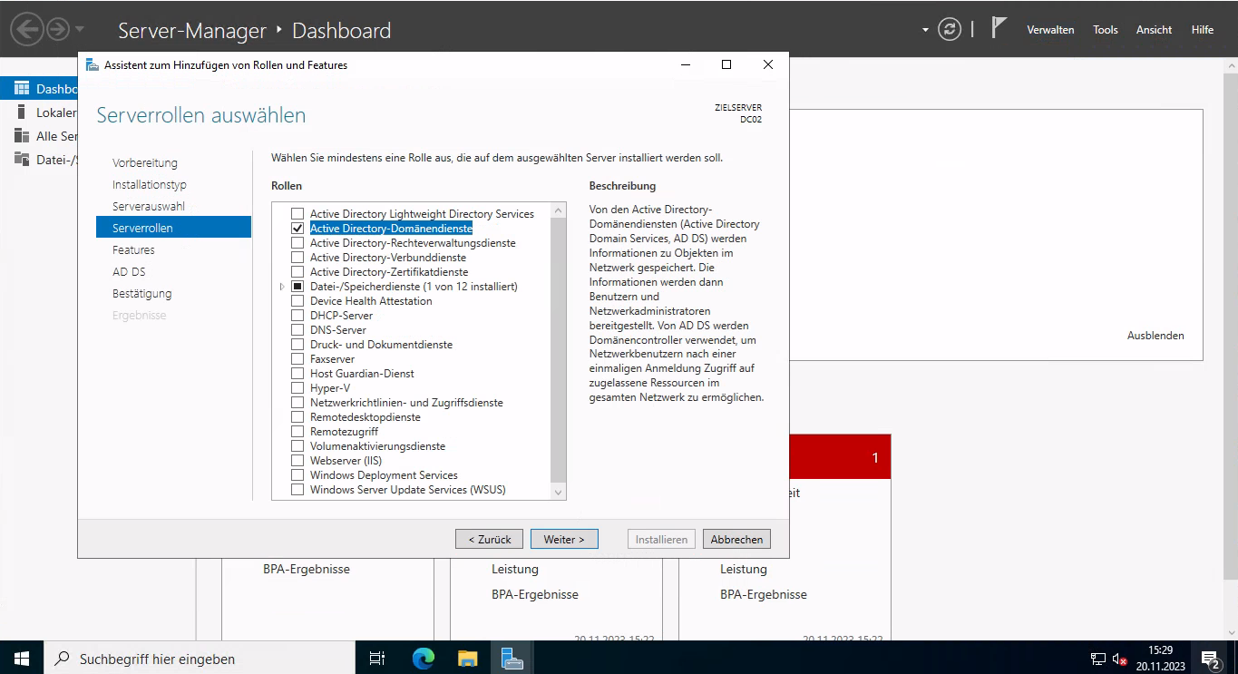Image resolution: width=1238 pixels, height=674 pixels.
Task: Click the Weiter button
Action: point(564,539)
